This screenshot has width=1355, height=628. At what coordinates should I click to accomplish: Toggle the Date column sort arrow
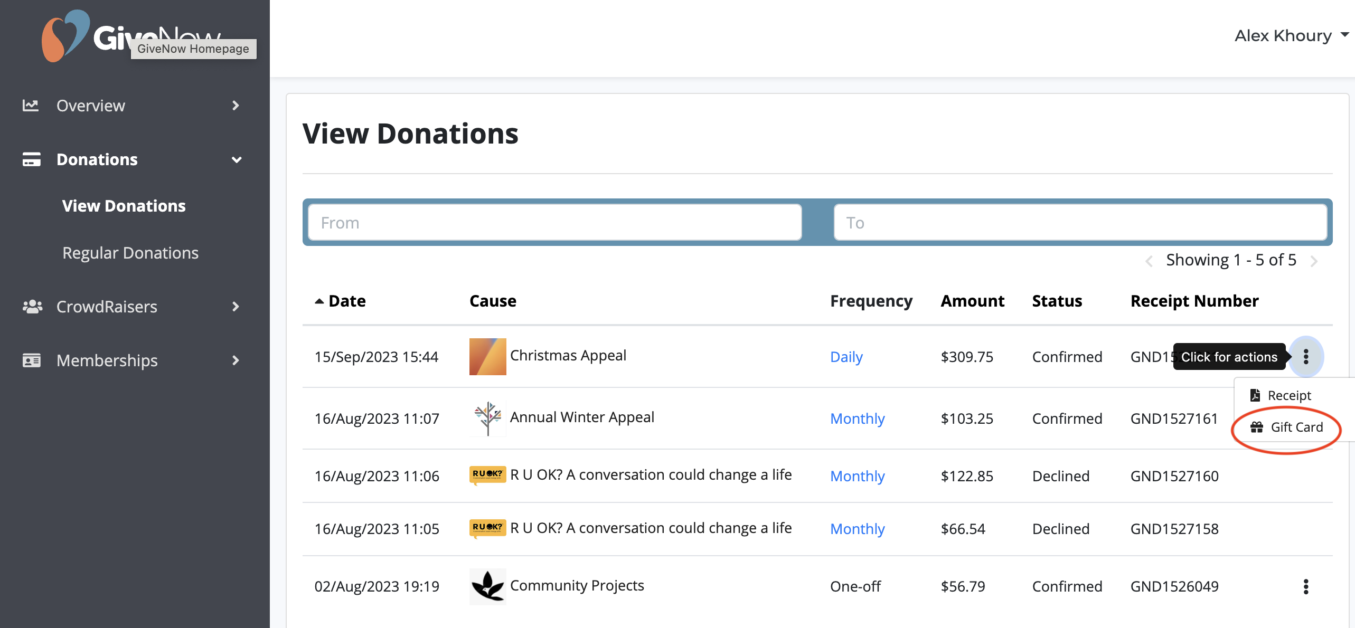[x=319, y=300]
